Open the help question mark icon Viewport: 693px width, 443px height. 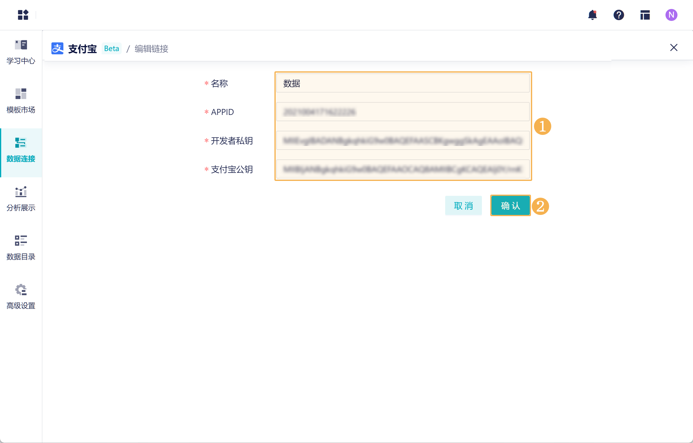click(x=619, y=15)
